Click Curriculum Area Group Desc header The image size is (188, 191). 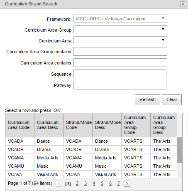(164, 125)
